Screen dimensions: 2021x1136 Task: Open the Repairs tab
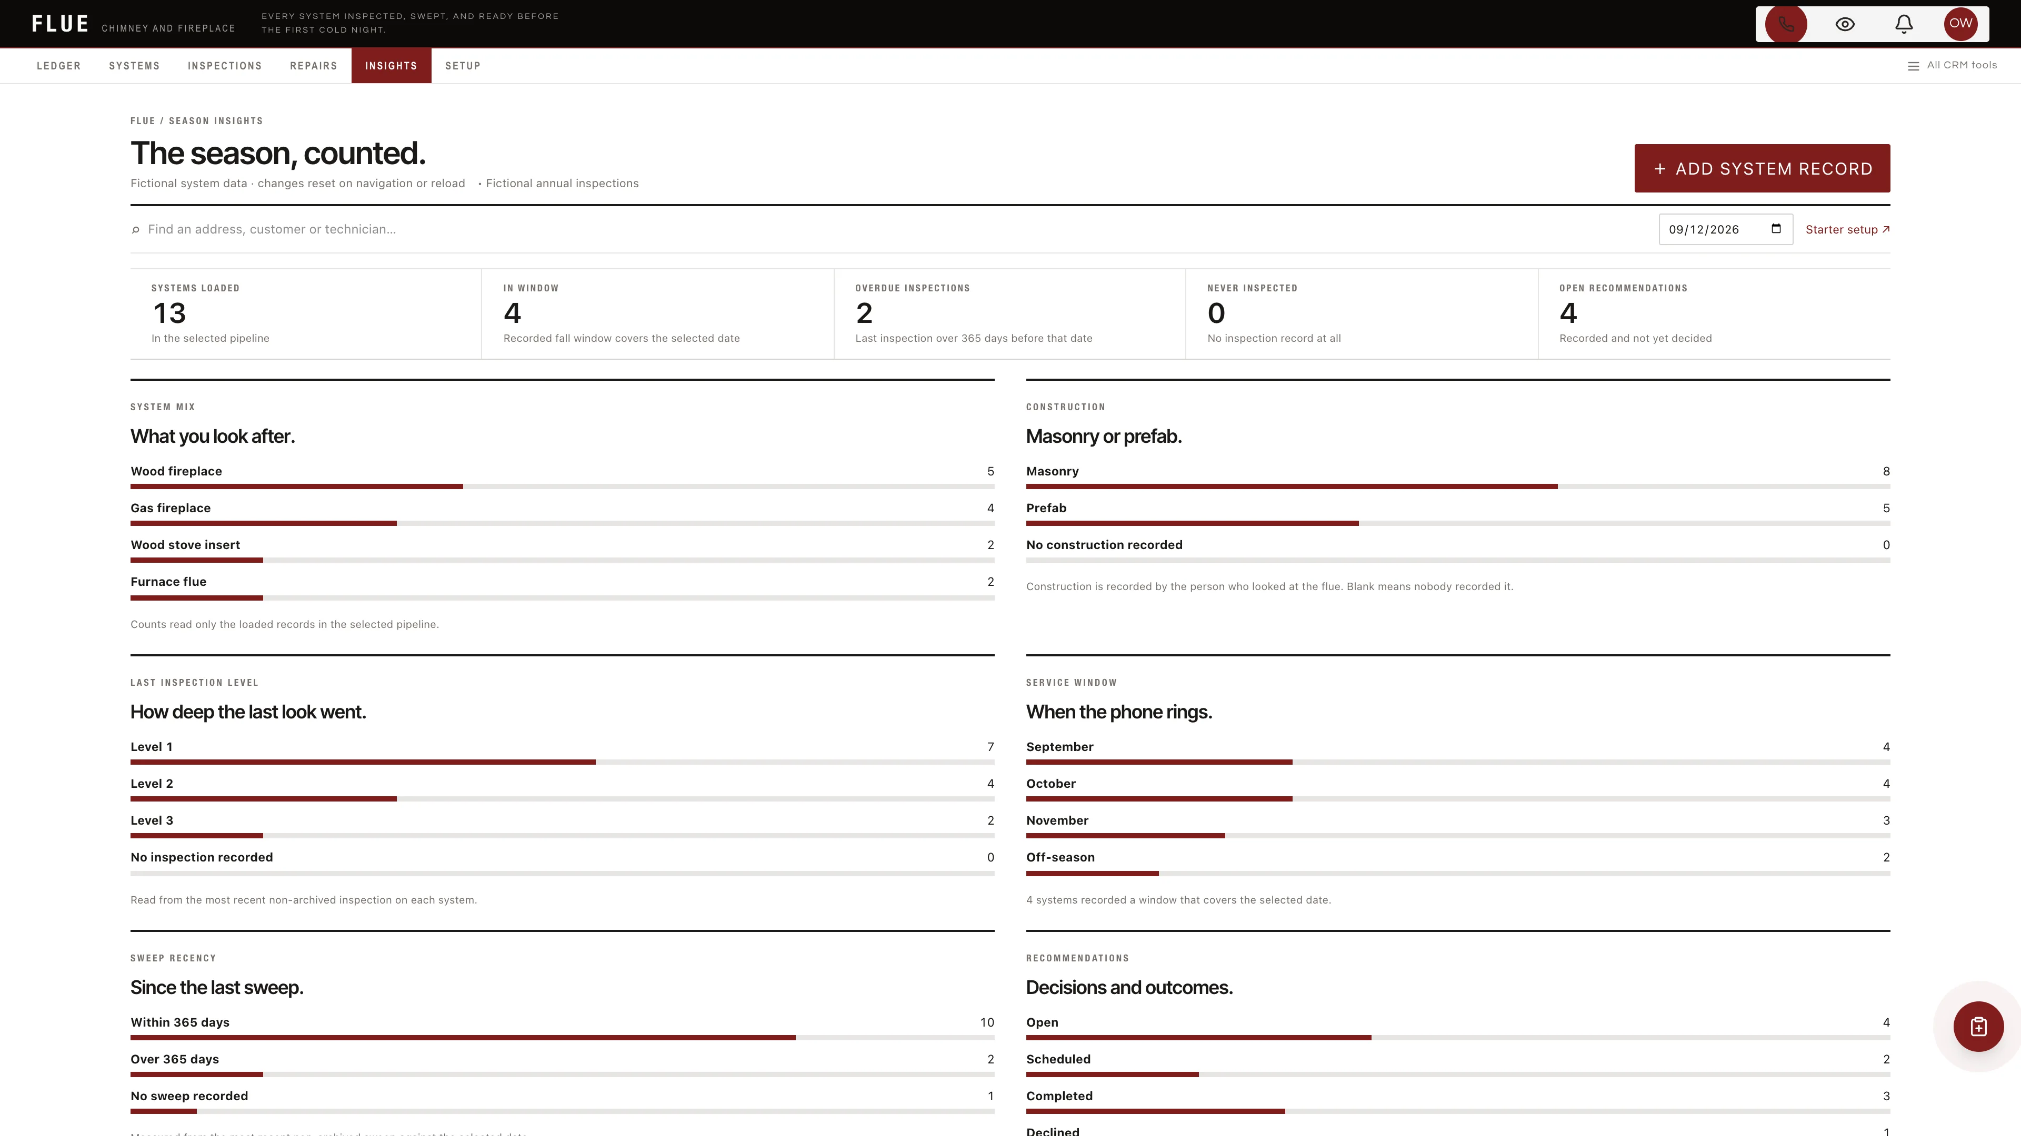tap(314, 66)
